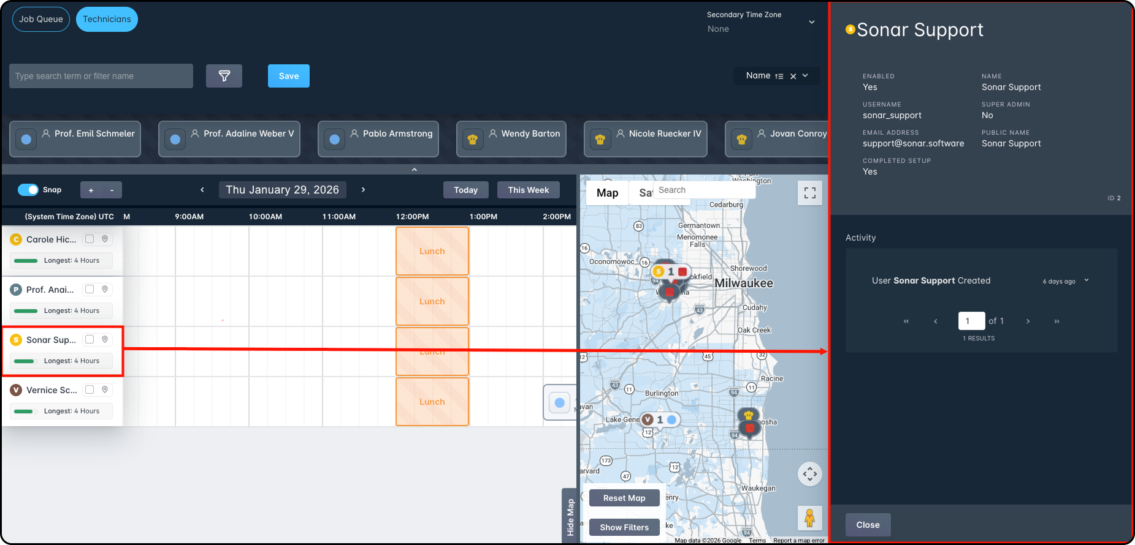Click the blue status icon on Prof. Adaline Weber V's card

tap(175, 140)
